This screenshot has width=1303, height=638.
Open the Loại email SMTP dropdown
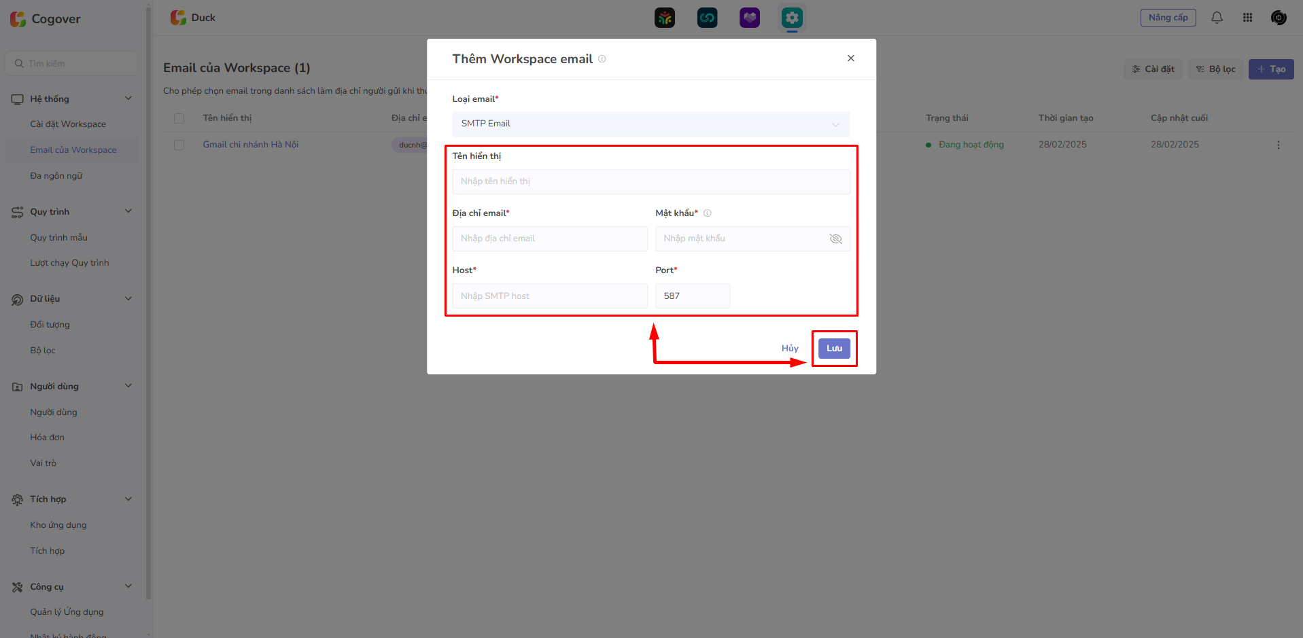pyautogui.click(x=650, y=124)
